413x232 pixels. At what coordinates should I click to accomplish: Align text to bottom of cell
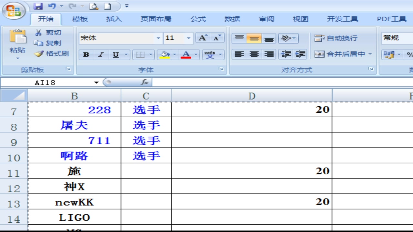click(x=269, y=38)
